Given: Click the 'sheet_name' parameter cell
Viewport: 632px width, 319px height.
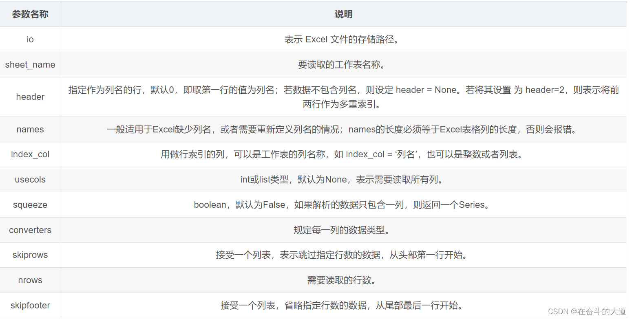Looking at the screenshot, I should tap(30, 65).
